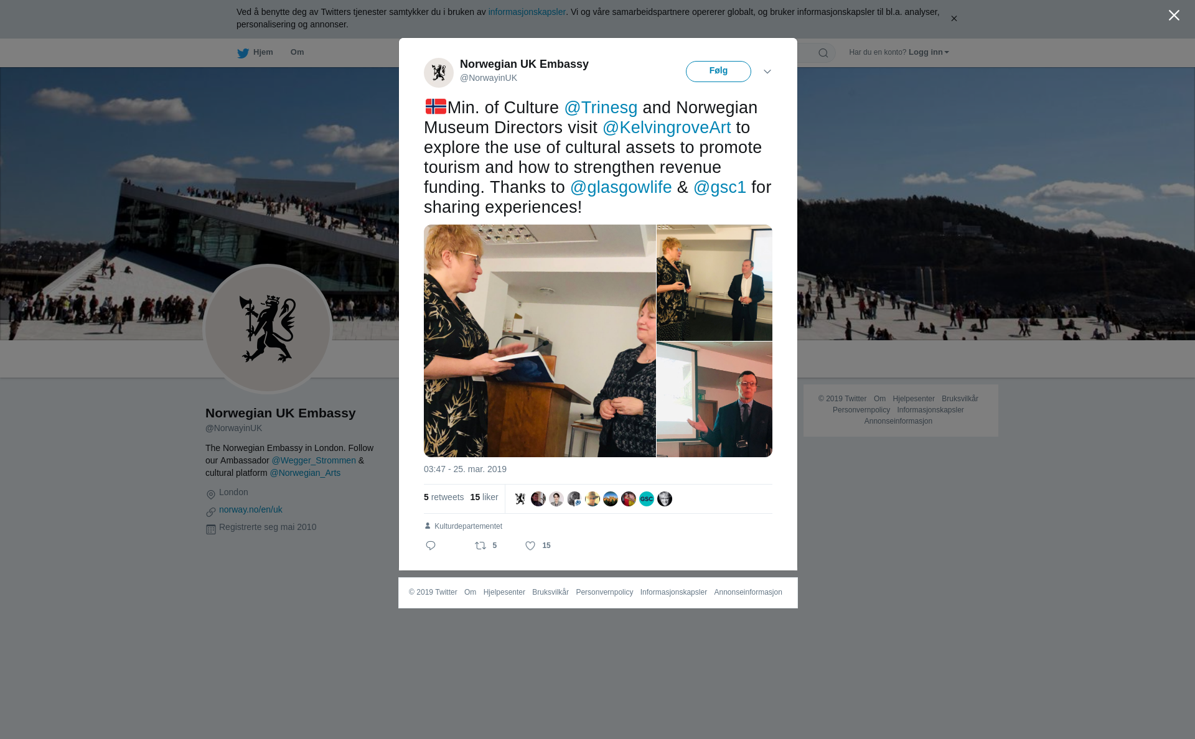
Task: Open the Om menu item
Action: tap(297, 52)
